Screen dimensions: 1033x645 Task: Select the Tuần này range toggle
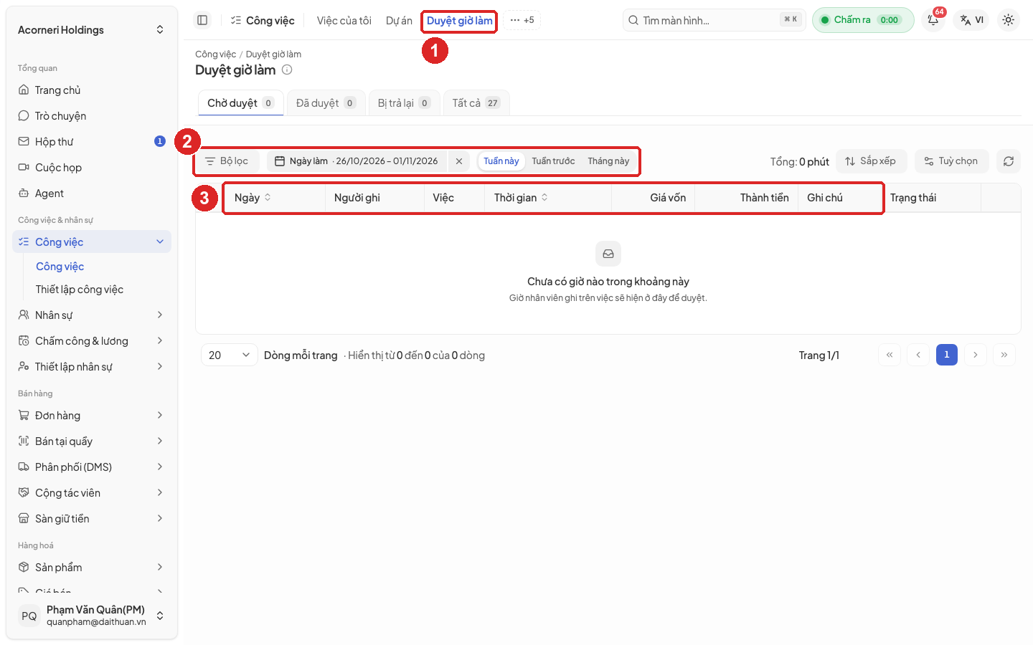pos(501,161)
